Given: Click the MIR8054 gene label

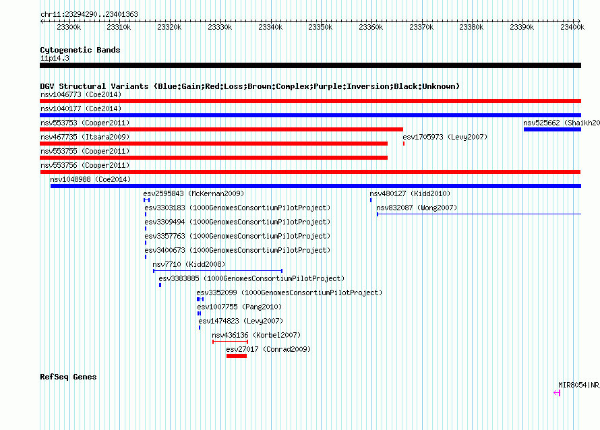Looking at the screenshot, I should tap(579, 385).
